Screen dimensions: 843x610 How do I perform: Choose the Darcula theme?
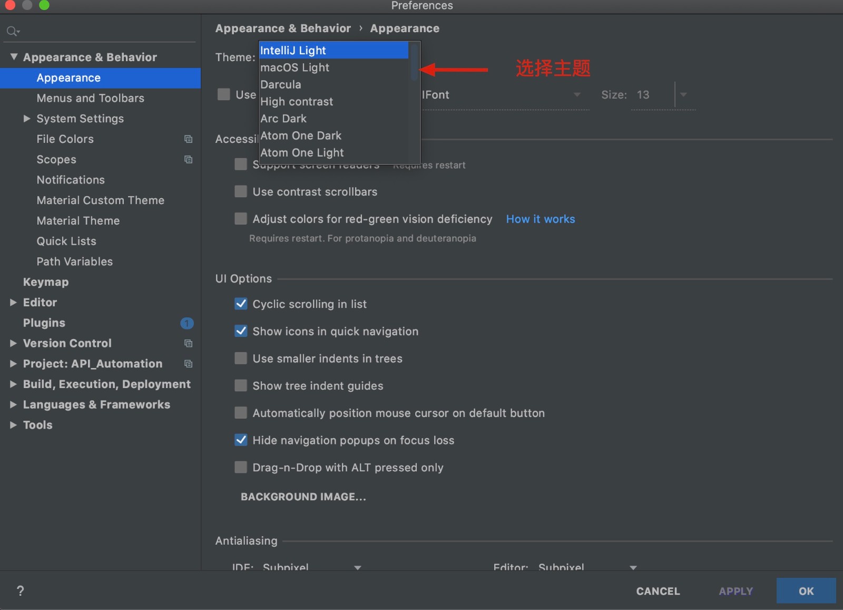(x=334, y=84)
